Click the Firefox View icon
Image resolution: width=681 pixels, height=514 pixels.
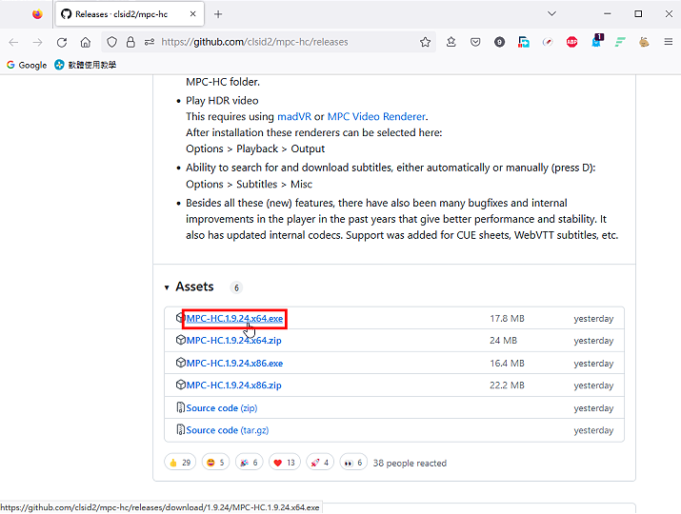[x=37, y=14]
